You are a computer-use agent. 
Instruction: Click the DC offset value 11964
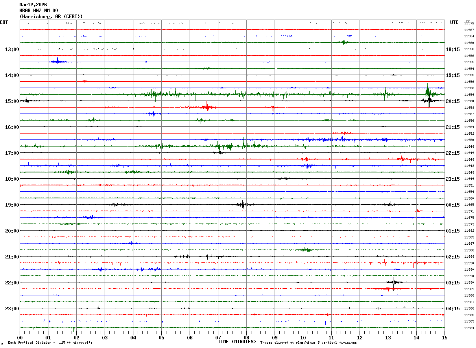469,37
